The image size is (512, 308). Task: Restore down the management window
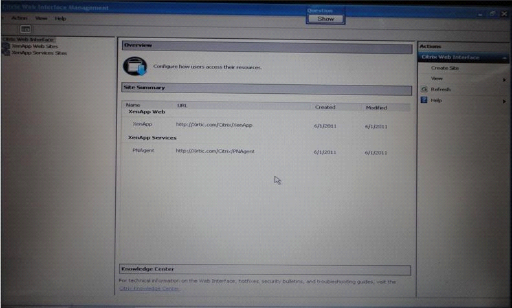click(x=492, y=14)
